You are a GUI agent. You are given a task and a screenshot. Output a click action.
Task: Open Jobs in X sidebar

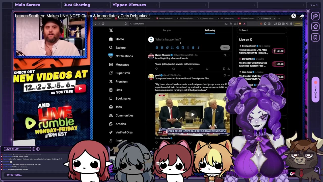tap(116, 107)
